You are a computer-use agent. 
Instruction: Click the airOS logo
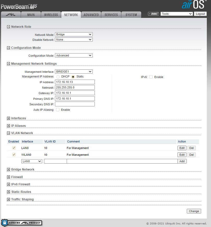click(194, 4)
